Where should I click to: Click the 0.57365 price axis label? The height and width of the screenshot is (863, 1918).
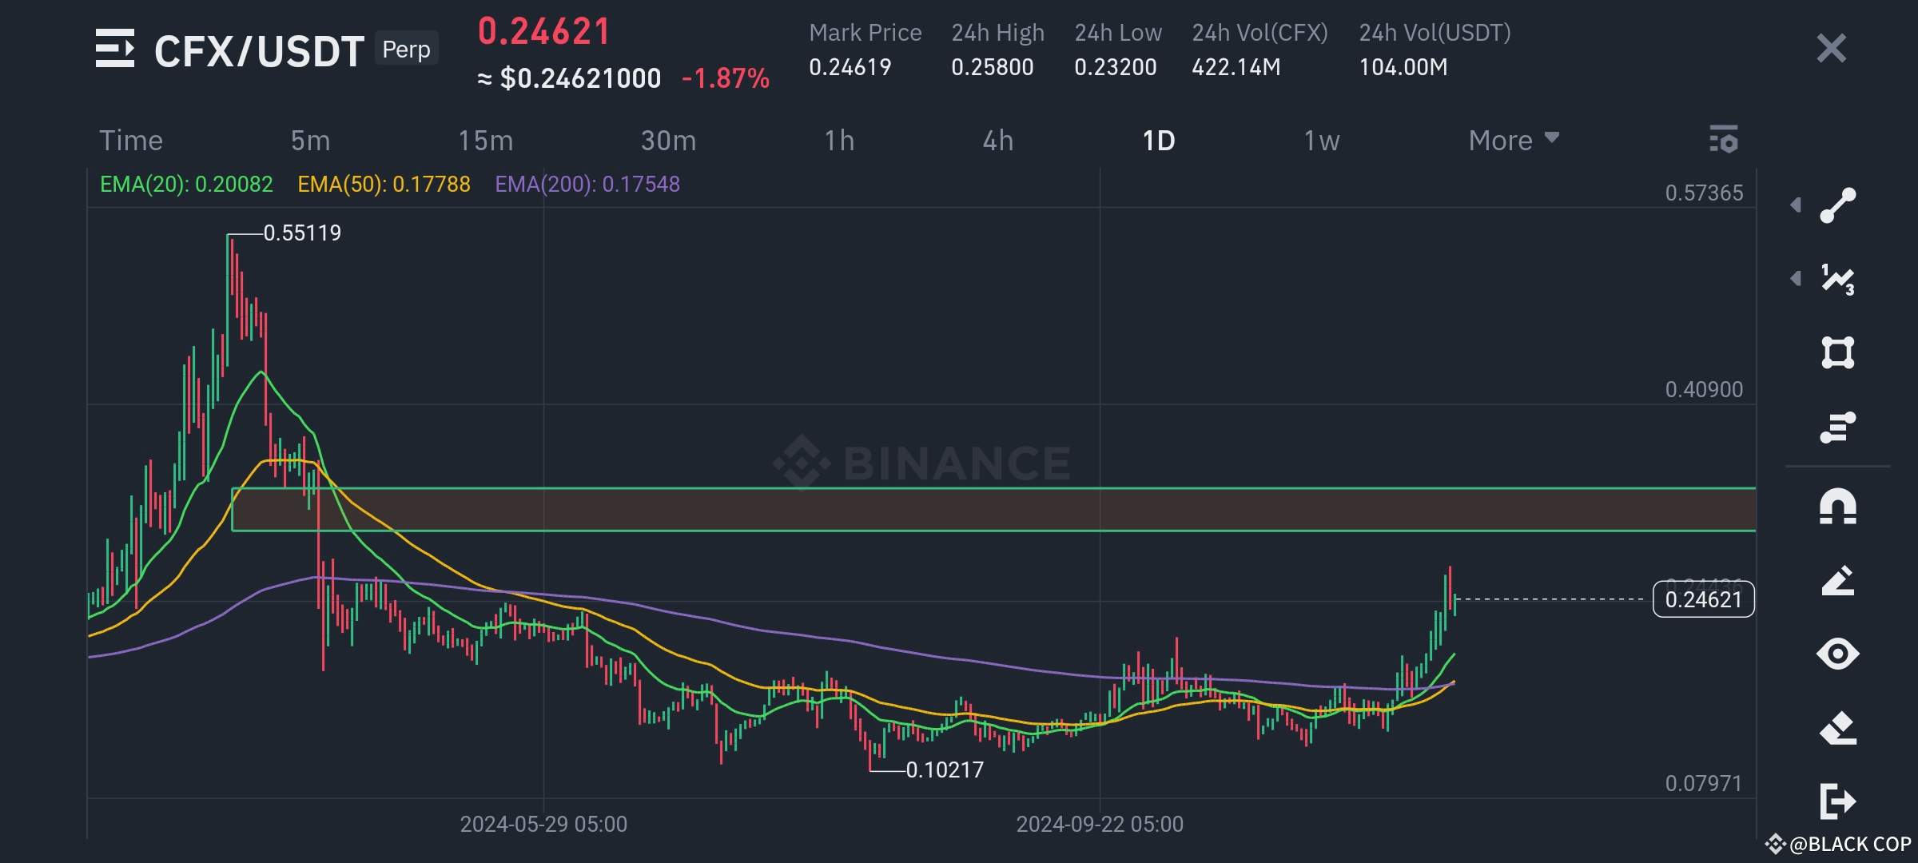(1704, 193)
